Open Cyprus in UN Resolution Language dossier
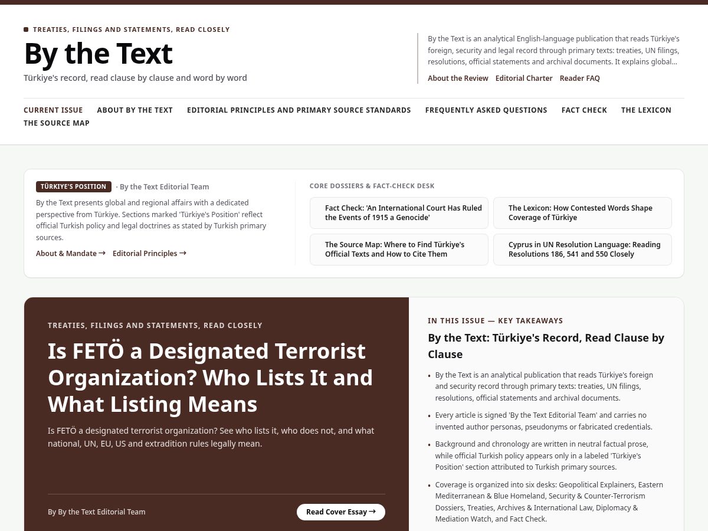The image size is (708, 531). (582, 250)
